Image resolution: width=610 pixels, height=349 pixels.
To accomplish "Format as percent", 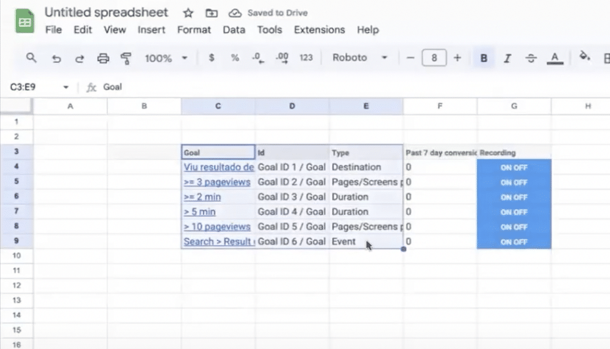I will coord(235,58).
